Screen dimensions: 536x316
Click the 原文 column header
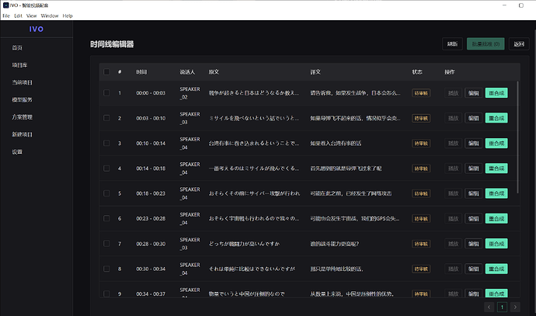click(x=214, y=71)
